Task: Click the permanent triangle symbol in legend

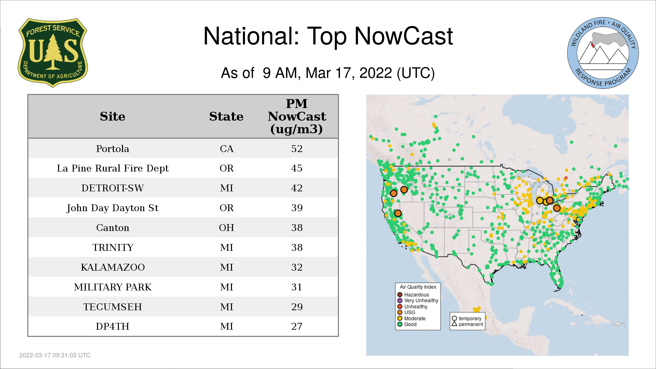Action: 454,324
